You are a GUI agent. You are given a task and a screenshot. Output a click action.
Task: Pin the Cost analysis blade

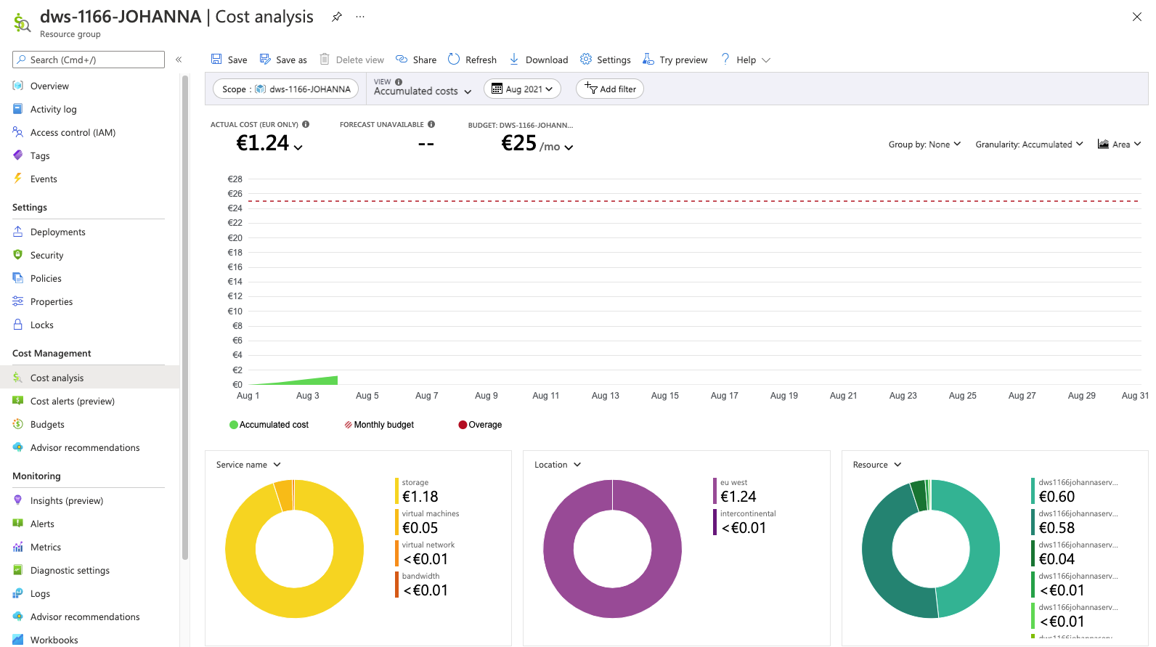coord(337,17)
